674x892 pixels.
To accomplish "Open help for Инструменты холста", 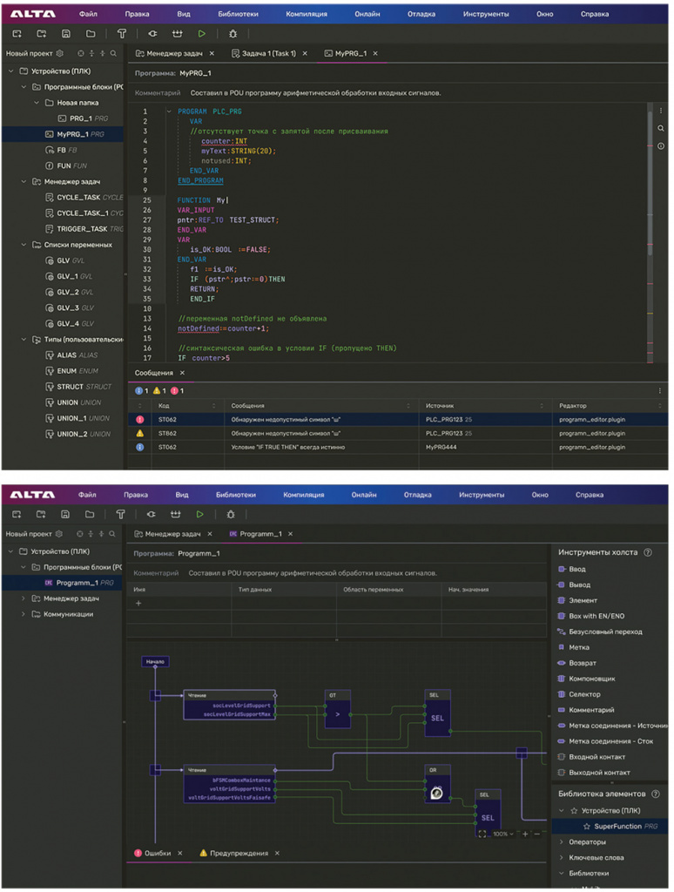I will 647,552.
